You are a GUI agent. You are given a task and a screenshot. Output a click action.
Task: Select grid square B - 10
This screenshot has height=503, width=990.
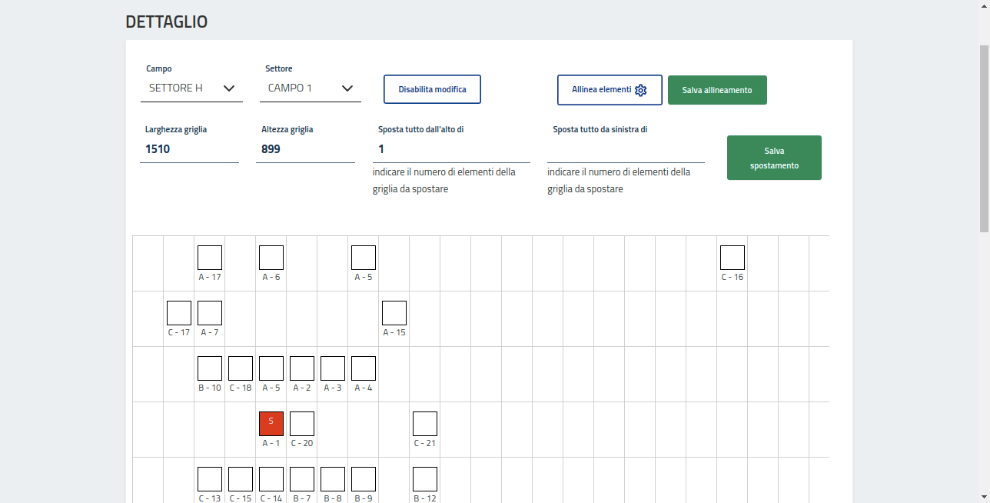click(210, 368)
